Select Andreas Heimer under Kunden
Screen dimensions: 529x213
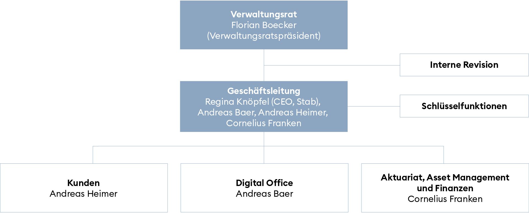point(83,194)
